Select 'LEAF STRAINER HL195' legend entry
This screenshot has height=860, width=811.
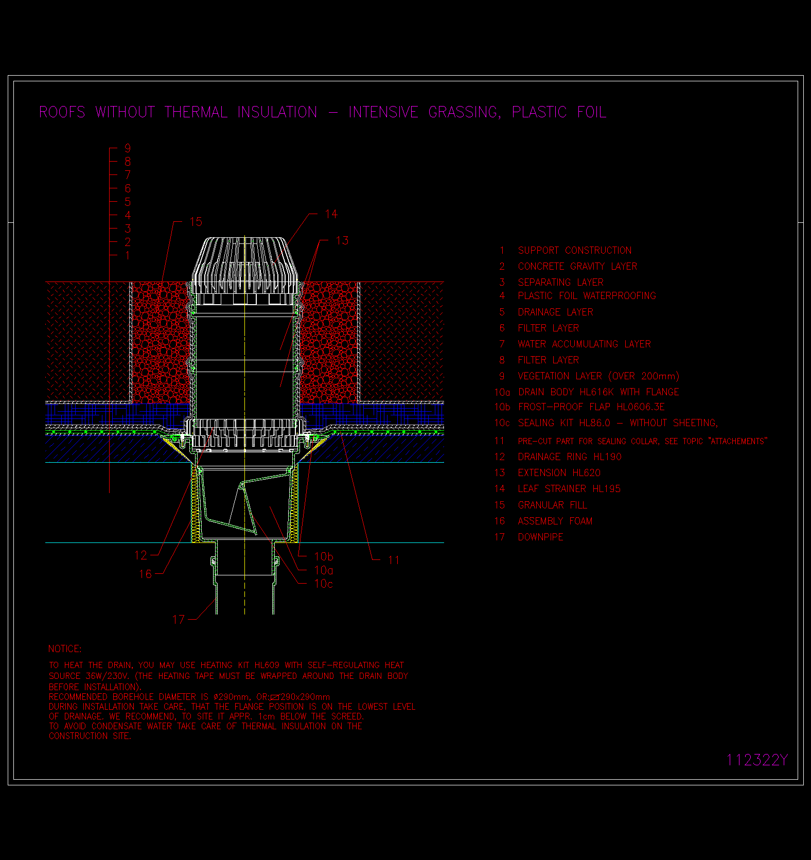pyautogui.click(x=569, y=489)
